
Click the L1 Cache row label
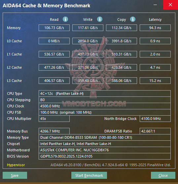14,54
